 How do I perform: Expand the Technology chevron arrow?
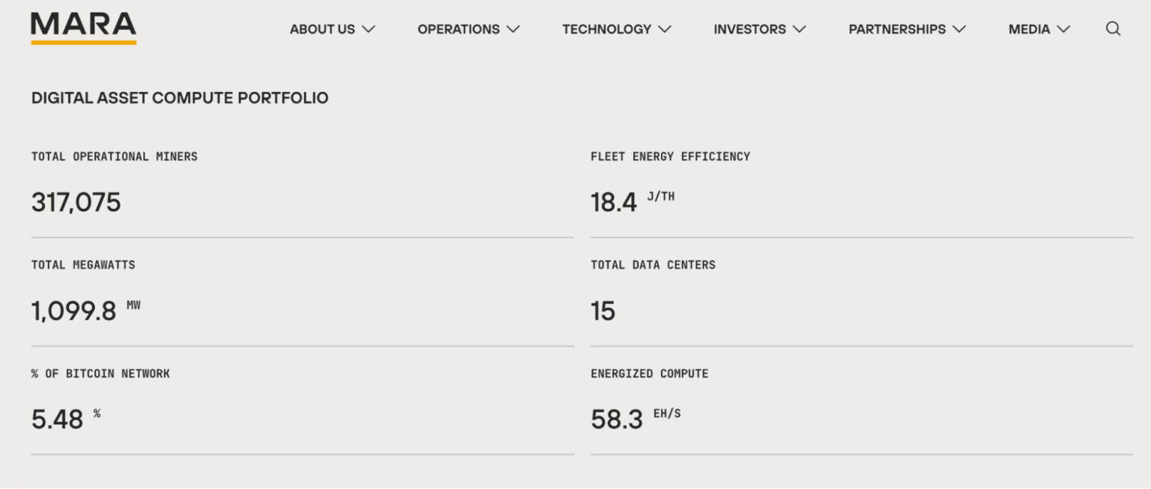[665, 29]
